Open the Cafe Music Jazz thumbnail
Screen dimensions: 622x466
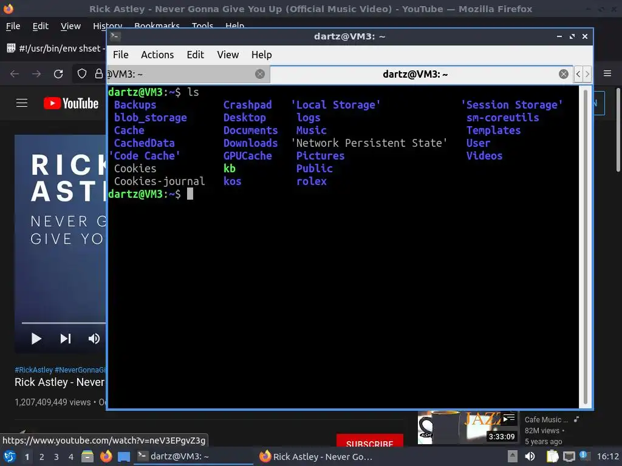pos(468,428)
